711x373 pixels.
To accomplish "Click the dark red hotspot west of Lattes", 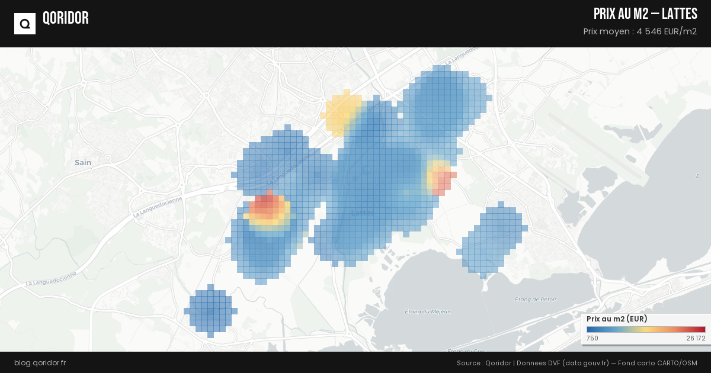I will pyautogui.click(x=267, y=207).
